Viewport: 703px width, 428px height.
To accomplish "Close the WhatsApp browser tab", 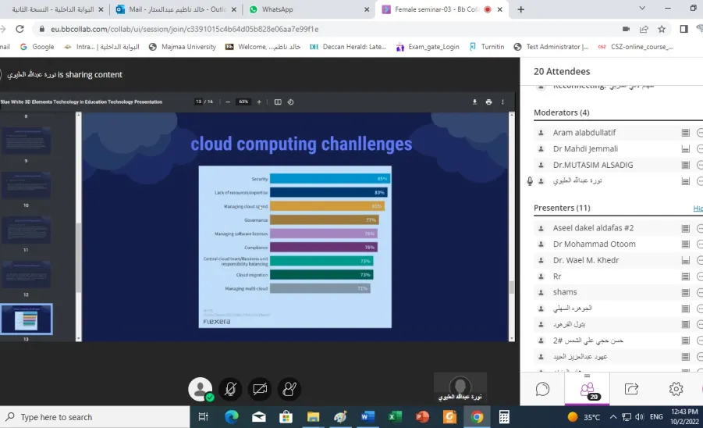I will [367, 9].
